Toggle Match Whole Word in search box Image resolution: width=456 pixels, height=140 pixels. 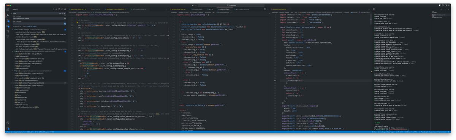62,13
